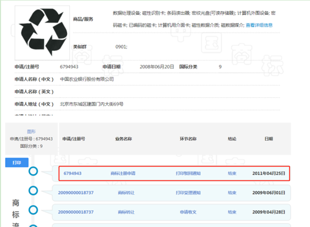The height and width of the screenshot is (227, 310).
Task: Click the application number value 6794943 in details
Action: point(69,67)
